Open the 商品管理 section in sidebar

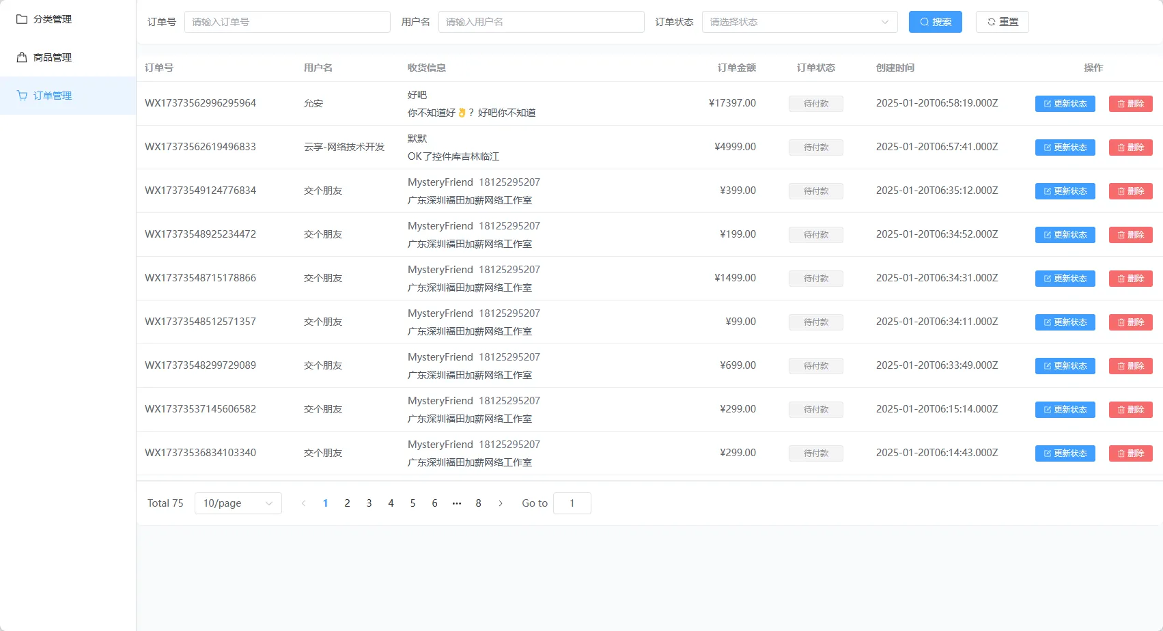[50, 57]
